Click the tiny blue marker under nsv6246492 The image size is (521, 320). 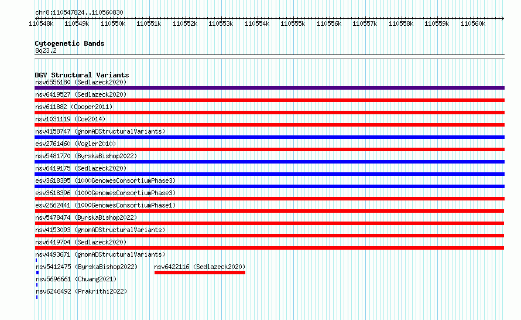click(x=36, y=297)
